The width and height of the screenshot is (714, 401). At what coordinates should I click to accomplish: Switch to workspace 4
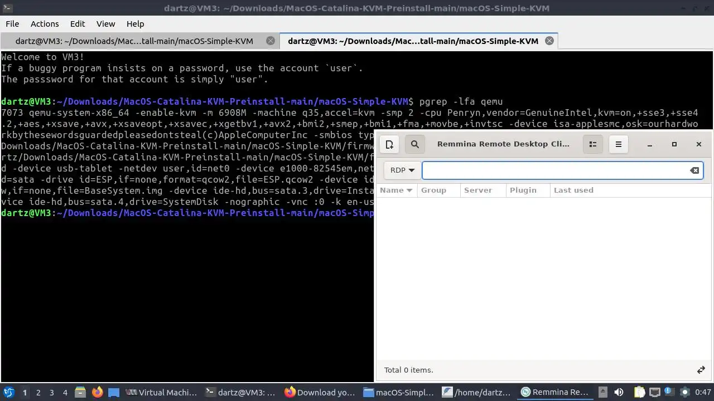tap(65, 392)
